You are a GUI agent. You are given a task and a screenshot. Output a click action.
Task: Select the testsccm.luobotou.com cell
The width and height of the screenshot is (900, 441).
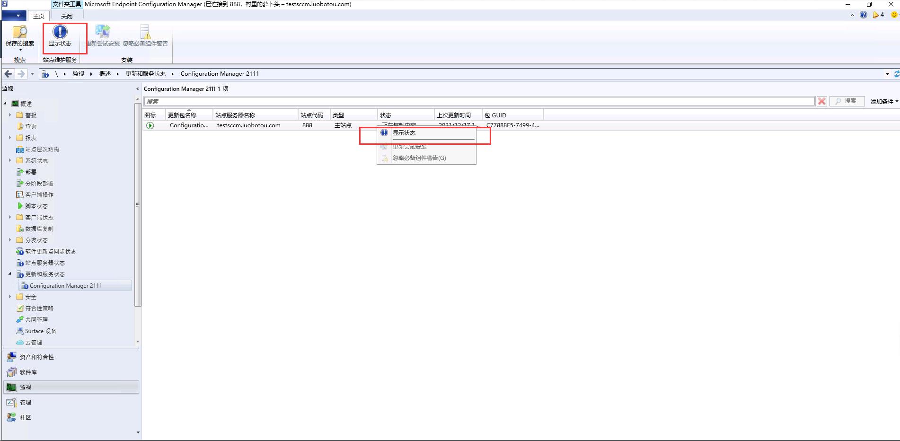coord(249,125)
